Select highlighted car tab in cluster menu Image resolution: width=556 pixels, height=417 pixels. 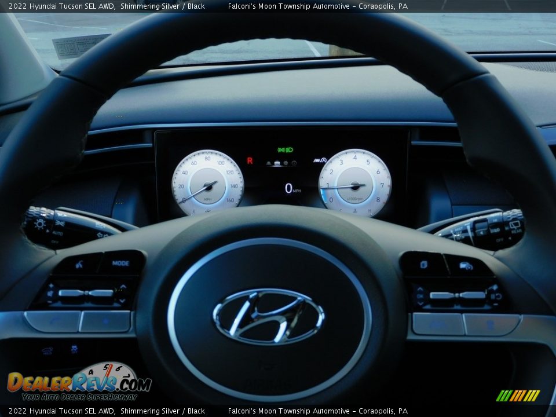pos(277,163)
